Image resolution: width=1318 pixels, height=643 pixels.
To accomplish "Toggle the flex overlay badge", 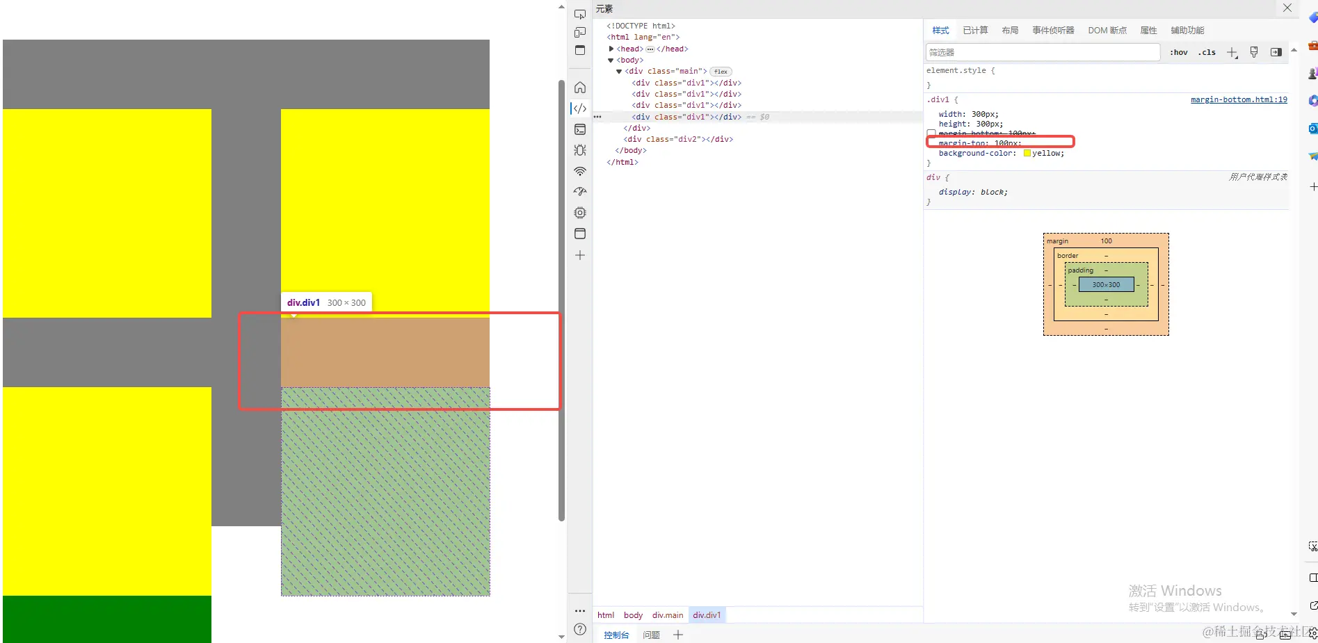I will (721, 72).
